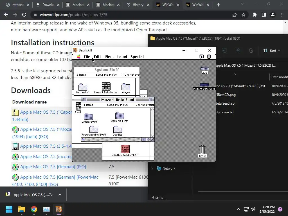Screen dimensions: 288x216
Task: Reload the winworldpc page
Action: pyautogui.click(x=24, y=15)
